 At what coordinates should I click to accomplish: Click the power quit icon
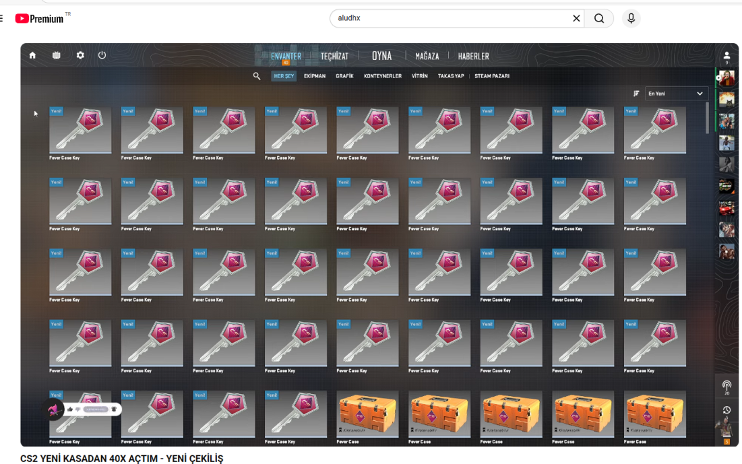tap(102, 55)
